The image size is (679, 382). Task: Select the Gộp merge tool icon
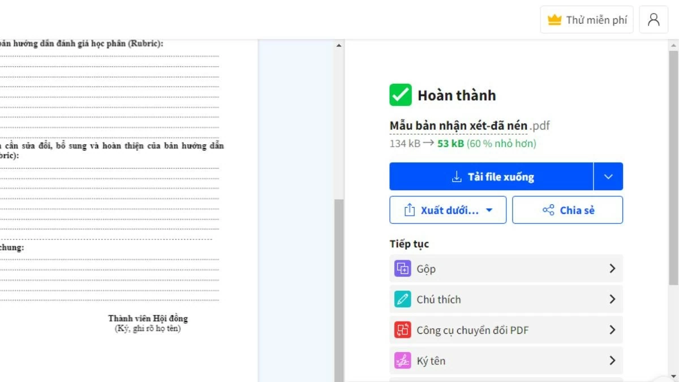point(402,268)
